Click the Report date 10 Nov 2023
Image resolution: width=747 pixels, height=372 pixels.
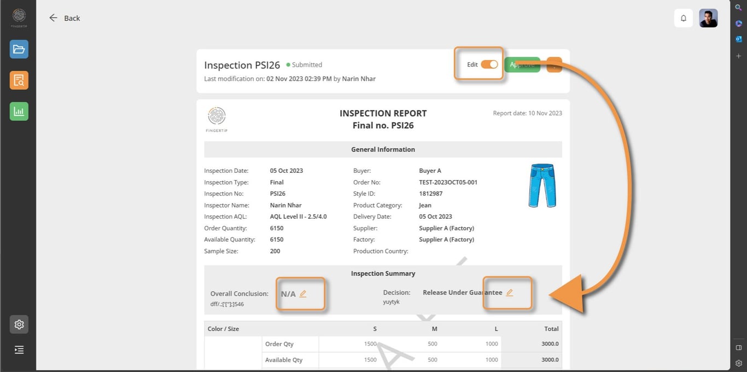(x=528, y=113)
